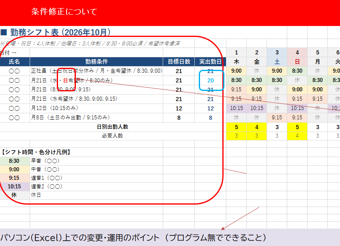The image size is (340, 246).
Task: Click the '必要人数' row label
Action: click(112, 136)
